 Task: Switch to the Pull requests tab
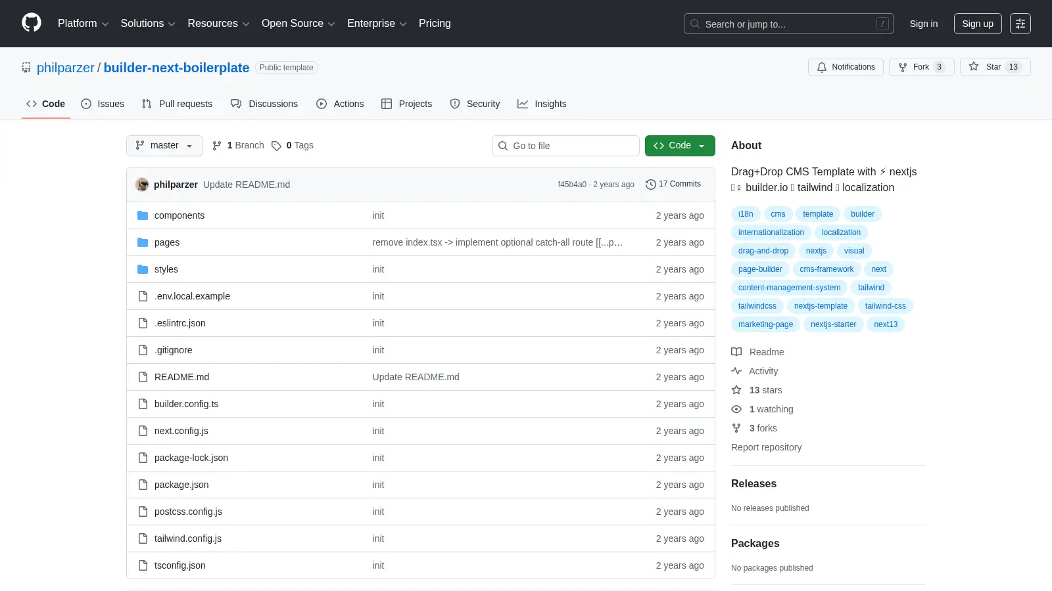[x=177, y=104]
